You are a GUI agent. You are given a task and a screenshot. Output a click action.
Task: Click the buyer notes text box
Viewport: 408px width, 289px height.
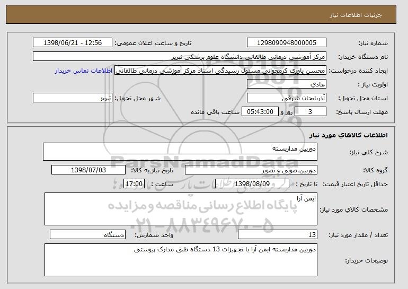point(181,260)
